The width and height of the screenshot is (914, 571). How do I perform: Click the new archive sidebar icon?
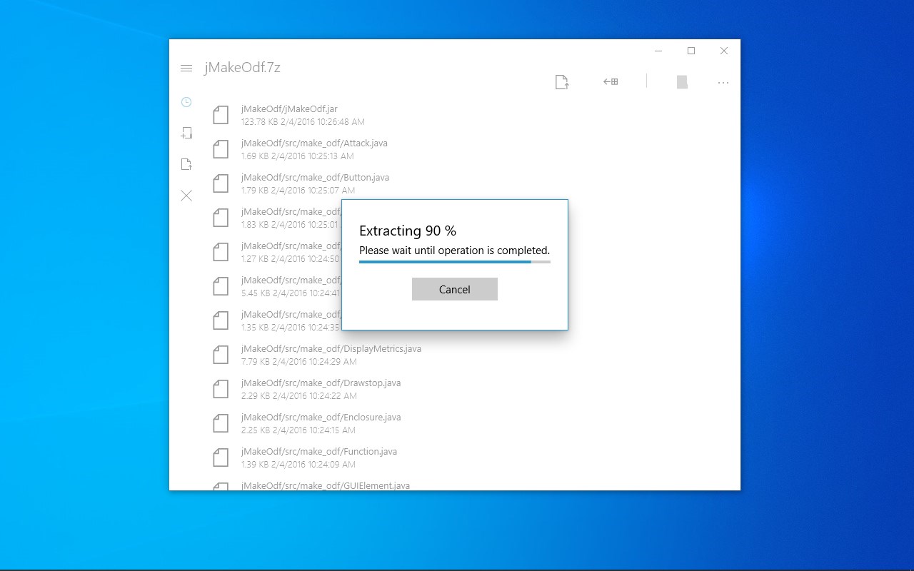point(186,133)
